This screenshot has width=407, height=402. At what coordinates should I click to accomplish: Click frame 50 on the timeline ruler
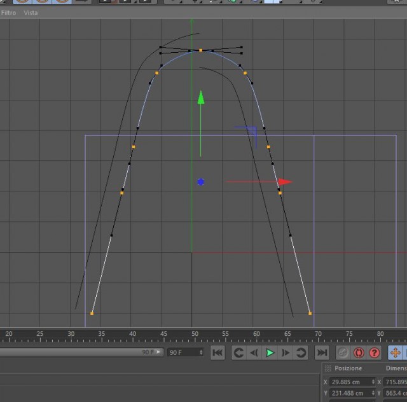[195, 335]
